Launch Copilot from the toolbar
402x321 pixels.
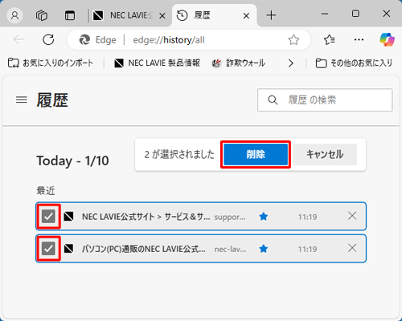click(388, 39)
